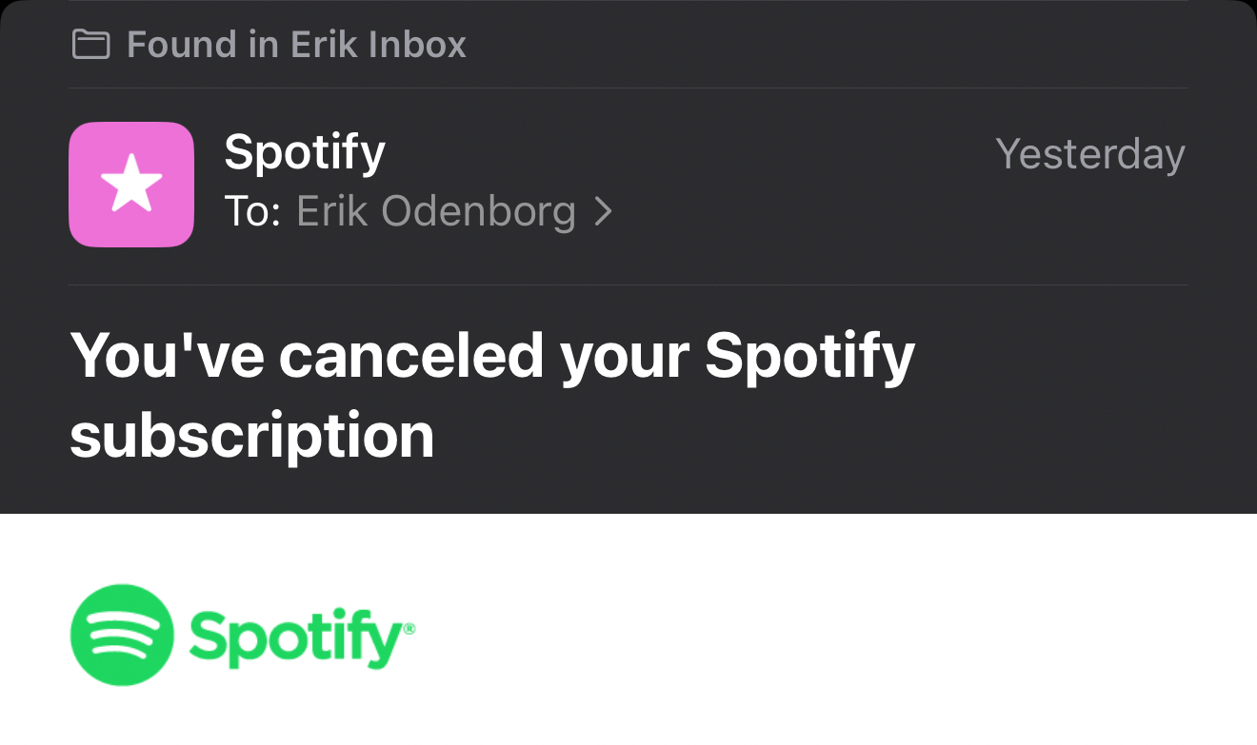Click the green circular Spotify logo
This screenshot has height=745, width=1257.
point(122,635)
